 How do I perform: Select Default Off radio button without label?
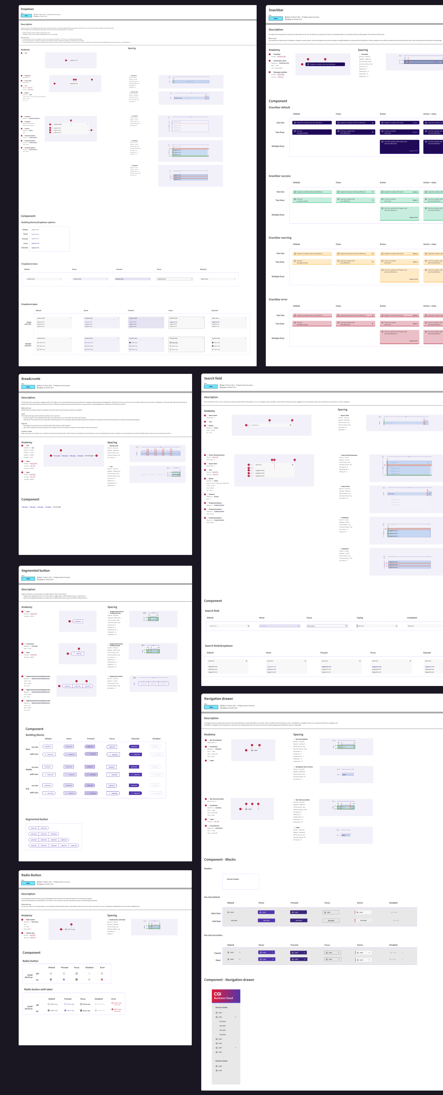point(51,973)
